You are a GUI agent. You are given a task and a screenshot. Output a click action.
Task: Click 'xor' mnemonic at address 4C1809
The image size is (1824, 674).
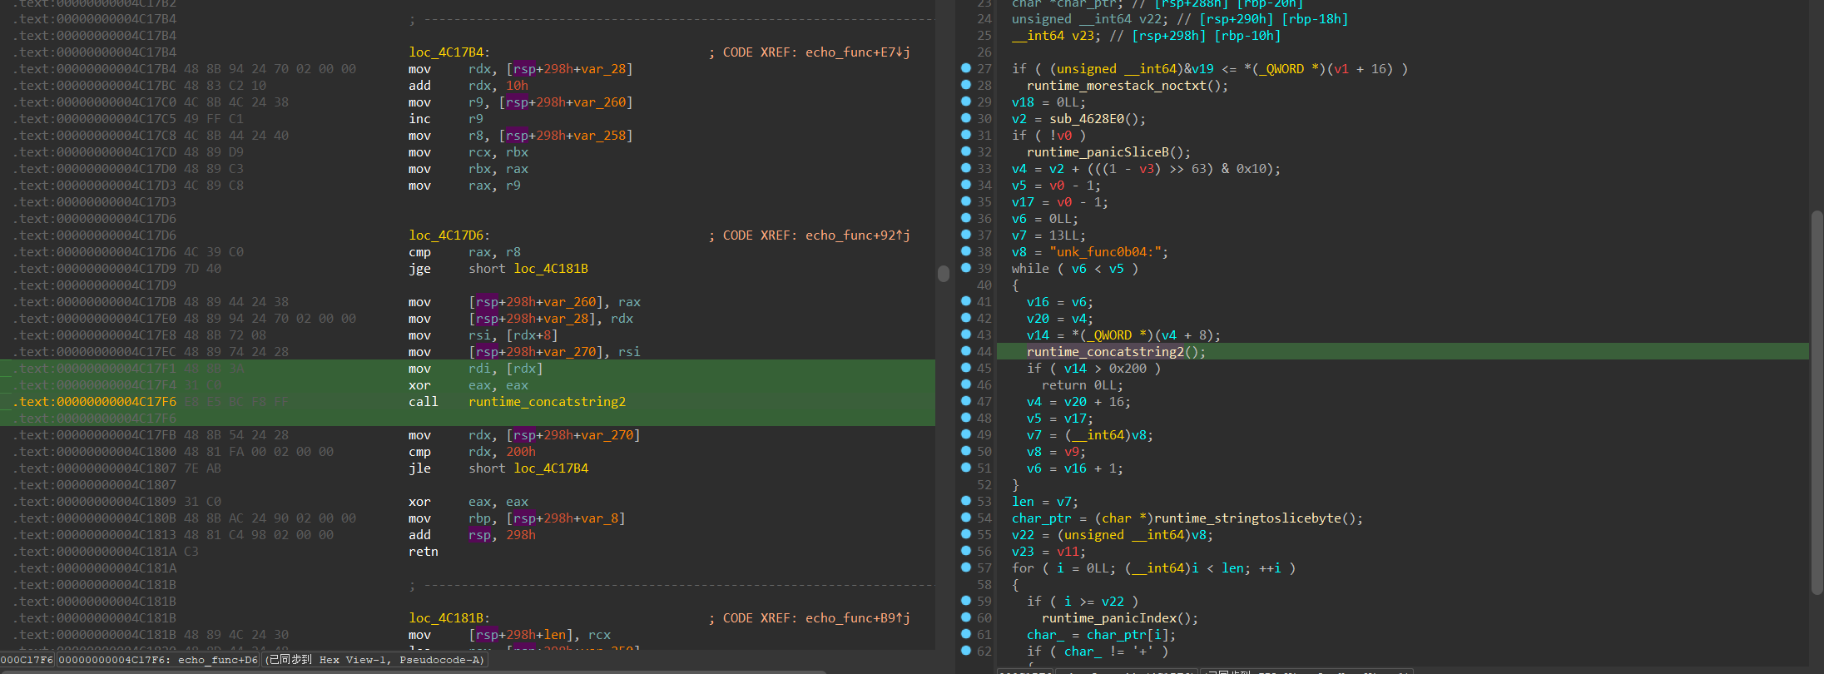coord(419,502)
